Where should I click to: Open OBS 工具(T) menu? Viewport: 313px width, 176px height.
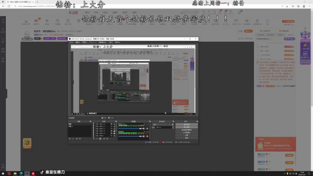pos(111,42)
